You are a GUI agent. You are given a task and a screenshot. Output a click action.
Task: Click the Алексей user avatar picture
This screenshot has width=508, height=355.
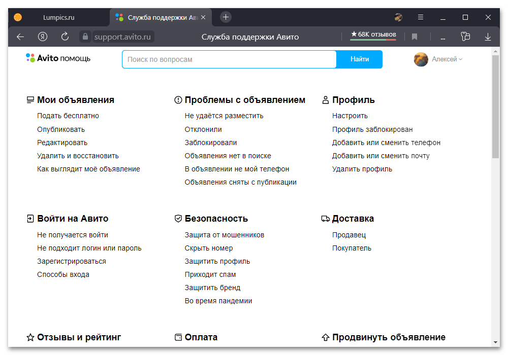(x=421, y=59)
